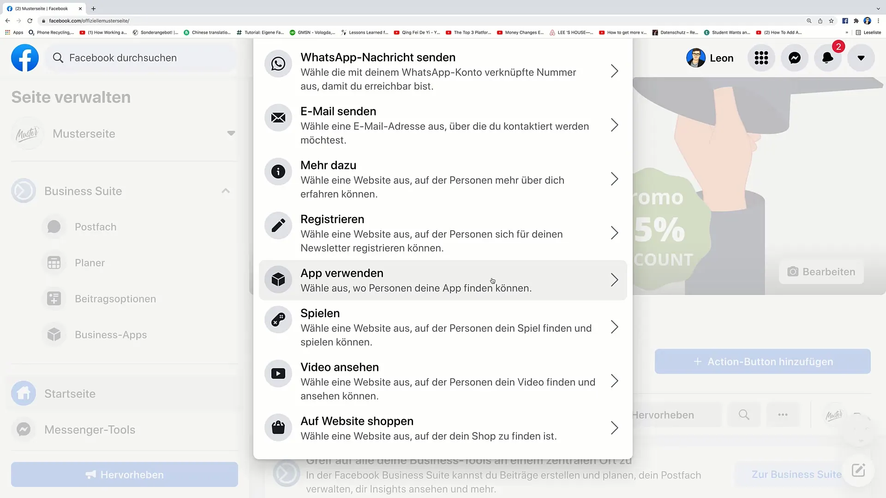The height and width of the screenshot is (498, 886).
Task: Open a new browser tab
Action: point(94,8)
